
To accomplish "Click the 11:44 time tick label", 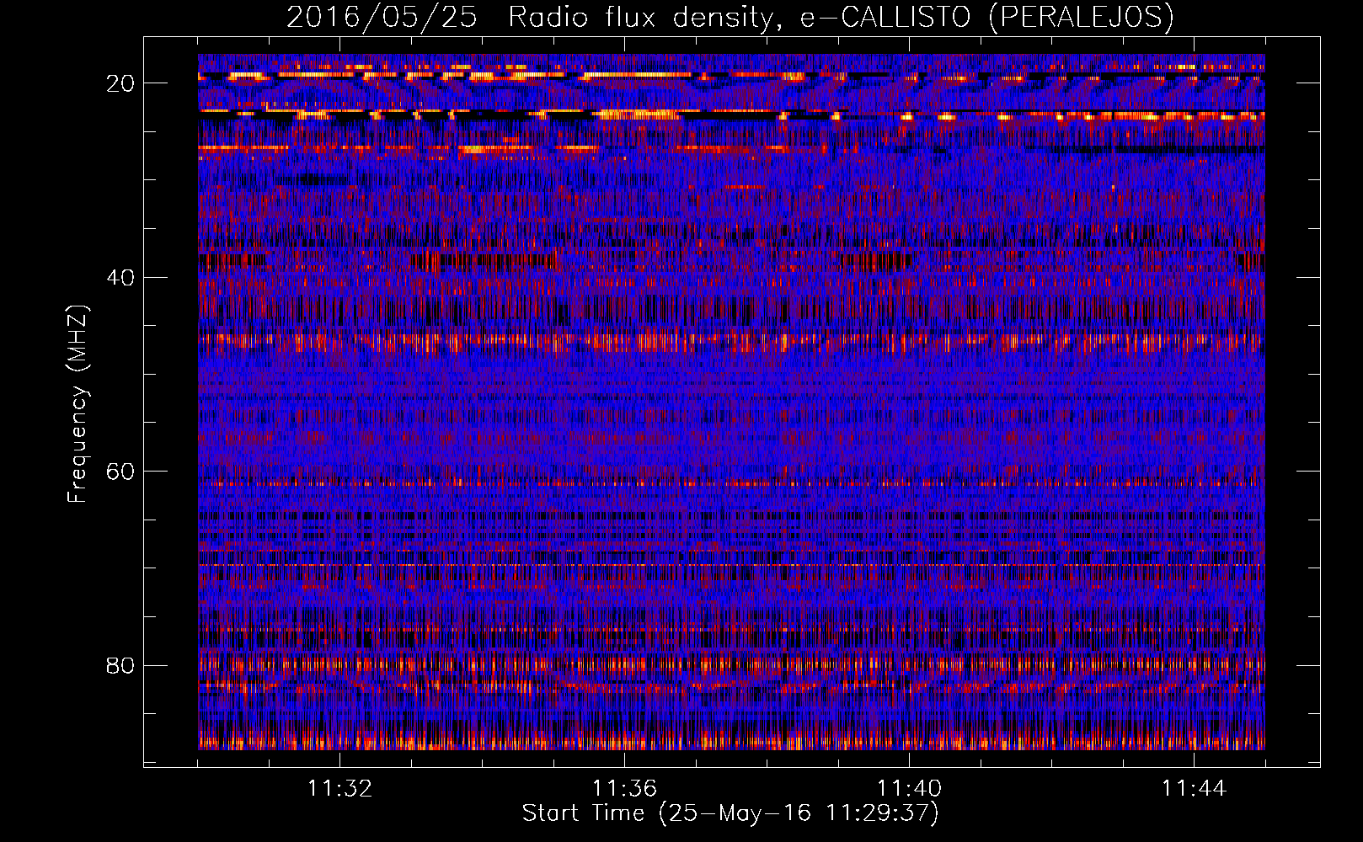I will 1194,789.
